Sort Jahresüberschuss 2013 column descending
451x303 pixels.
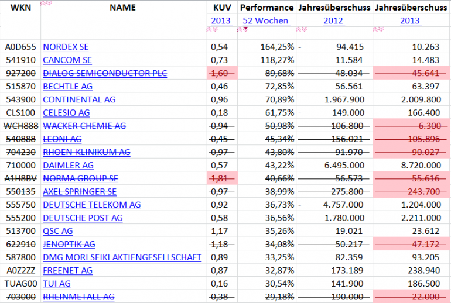(x=381, y=29)
